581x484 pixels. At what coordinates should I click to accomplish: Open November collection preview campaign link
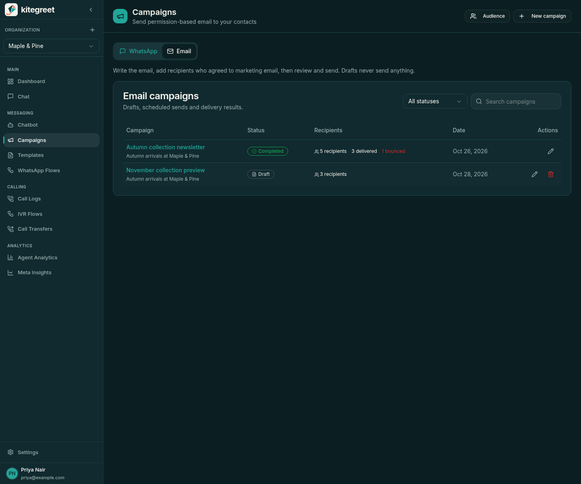pos(165,170)
